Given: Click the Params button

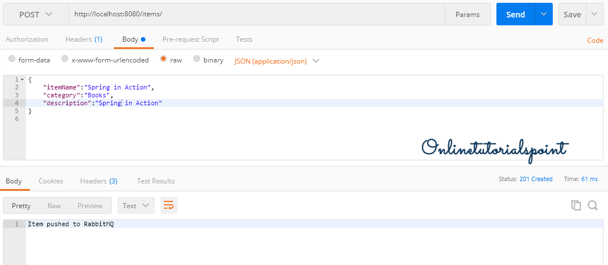Looking at the screenshot, I should coord(468,15).
